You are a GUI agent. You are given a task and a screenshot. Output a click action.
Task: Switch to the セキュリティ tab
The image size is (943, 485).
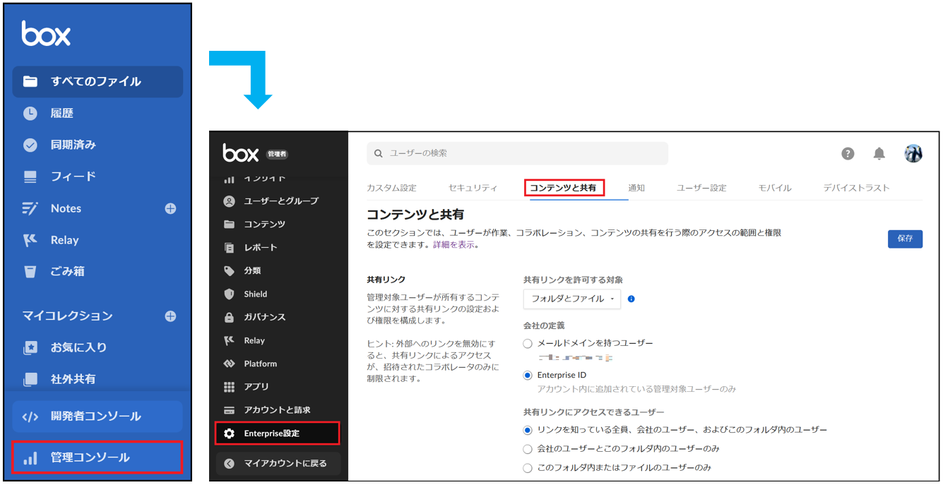(x=473, y=188)
